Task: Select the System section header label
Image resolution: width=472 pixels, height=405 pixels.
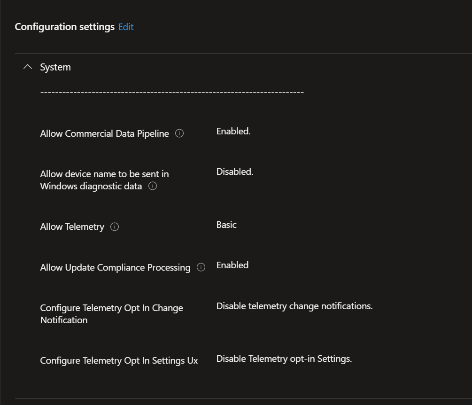Action: click(x=55, y=67)
